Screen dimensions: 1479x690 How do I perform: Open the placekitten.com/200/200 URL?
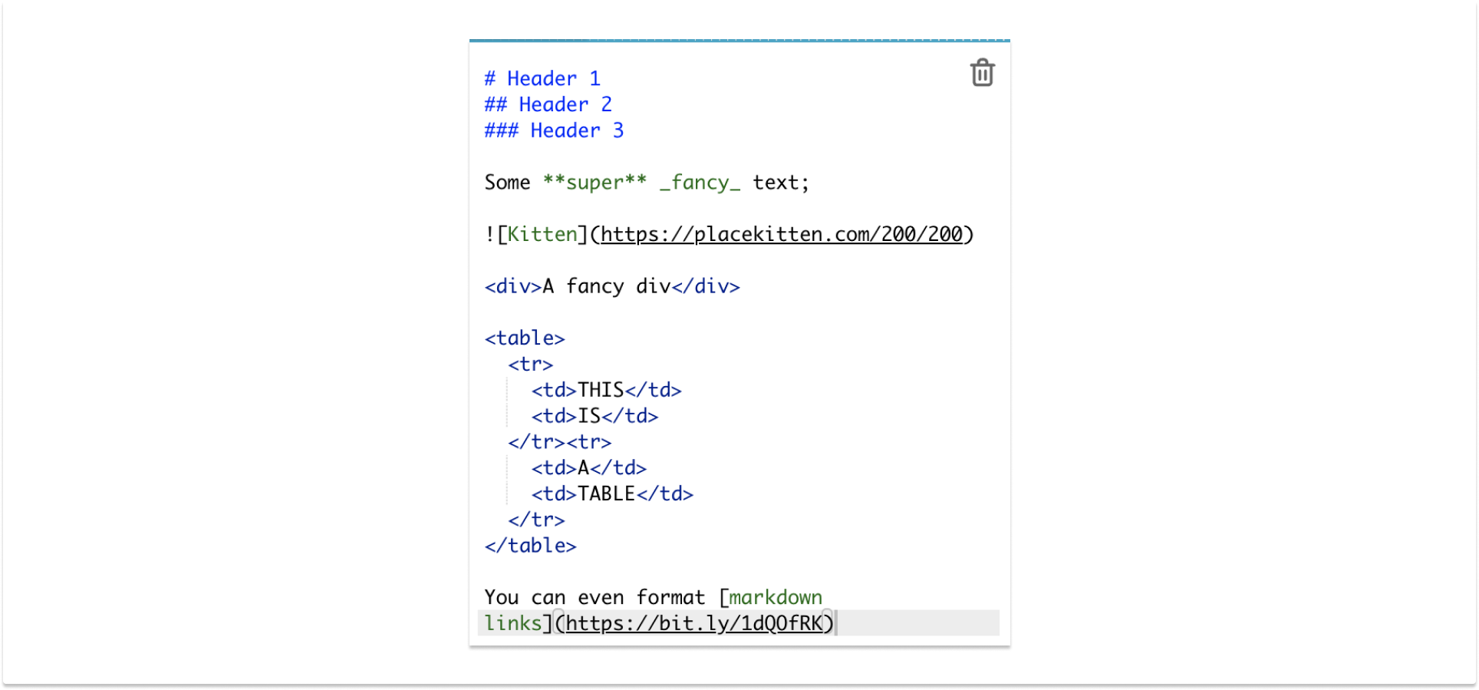(x=782, y=234)
